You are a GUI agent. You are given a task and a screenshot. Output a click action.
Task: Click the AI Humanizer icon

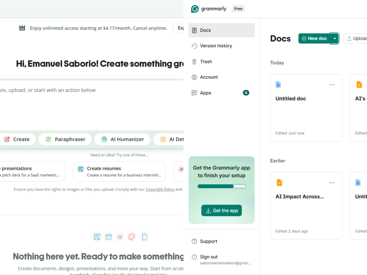click(x=104, y=139)
